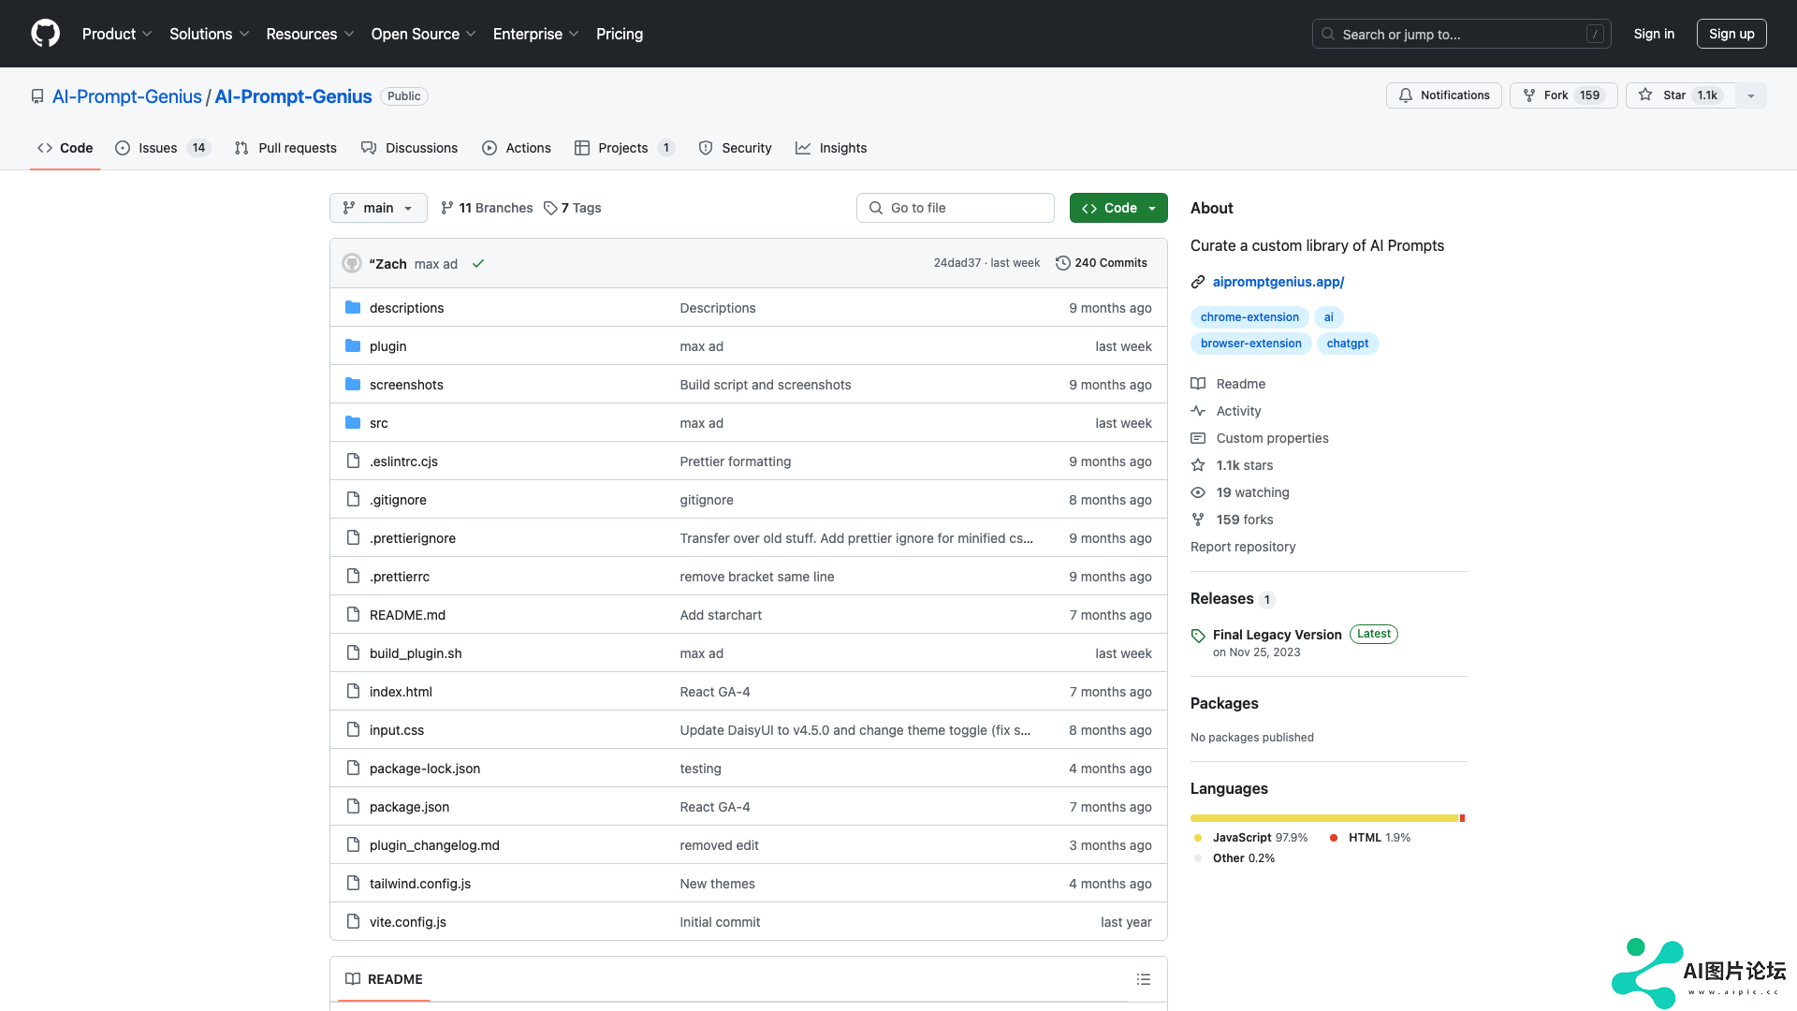This screenshot has width=1797, height=1011.
Task: Click the green commit status checkmark
Action: (x=478, y=263)
